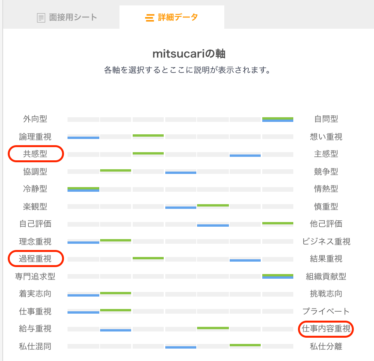This screenshot has width=374, height=361.
Task: Select the 外向型 axis label
Action: point(36,119)
